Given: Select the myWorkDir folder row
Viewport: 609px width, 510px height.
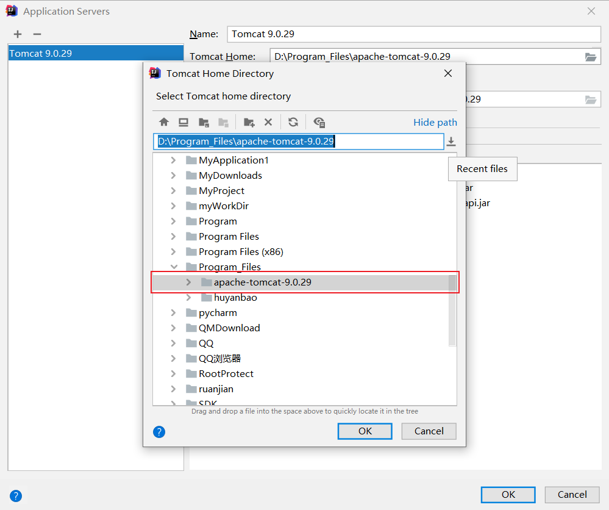Looking at the screenshot, I should click(305, 206).
